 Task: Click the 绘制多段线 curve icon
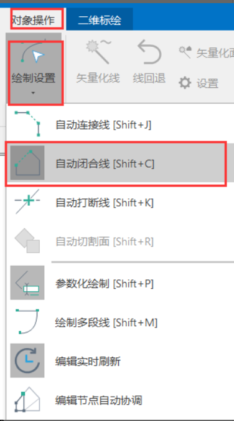pos(27,322)
